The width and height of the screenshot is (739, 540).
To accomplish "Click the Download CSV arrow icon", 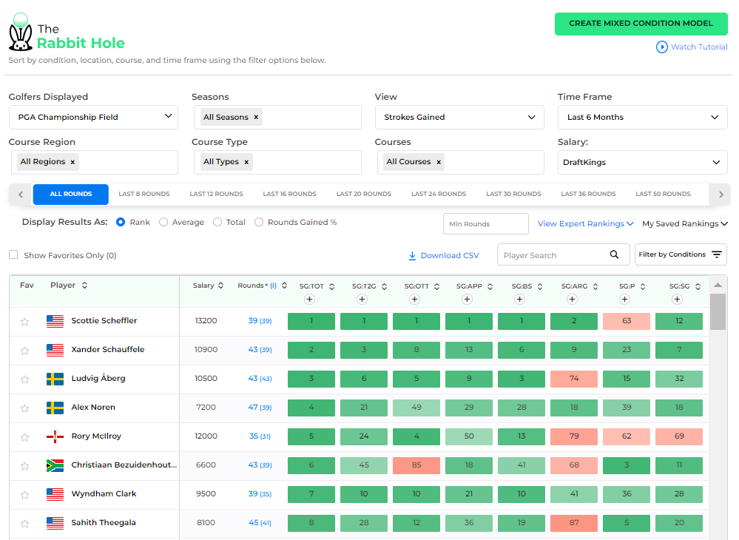I will point(412,255).
